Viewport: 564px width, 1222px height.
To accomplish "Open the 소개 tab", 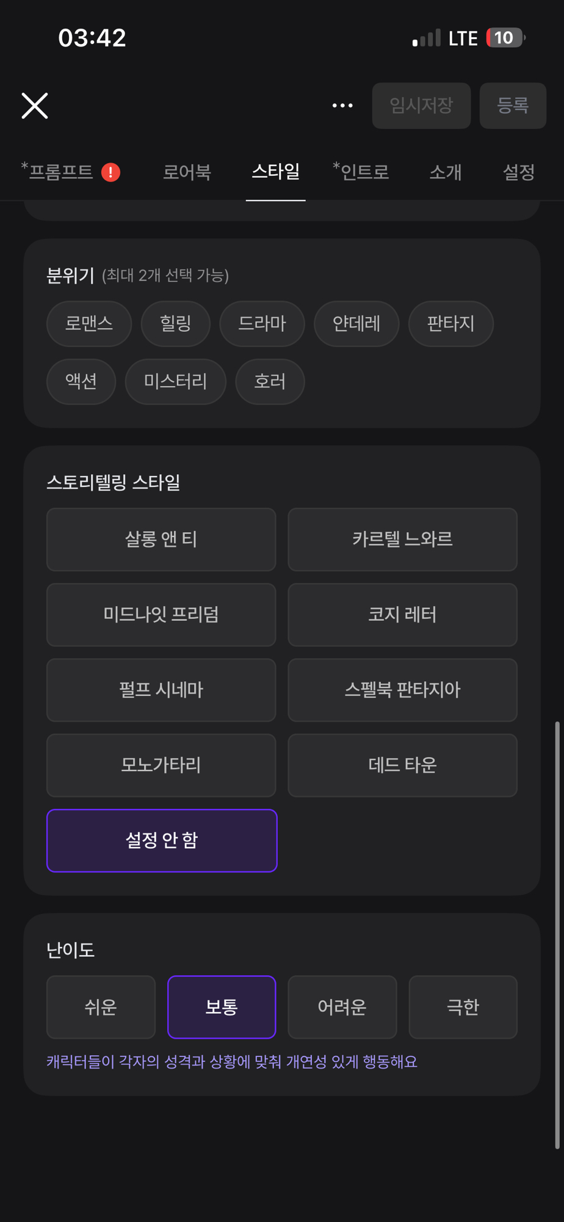I will pos(445,172).
